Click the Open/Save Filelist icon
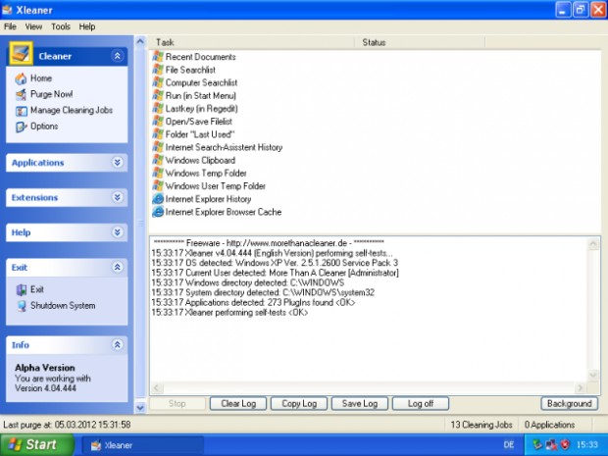The image size is (608, 456). click(x=158, y=122)
